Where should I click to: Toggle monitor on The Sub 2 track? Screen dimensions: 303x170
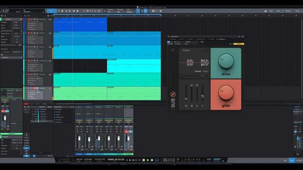pyautogui.click(x=37, y=88)
